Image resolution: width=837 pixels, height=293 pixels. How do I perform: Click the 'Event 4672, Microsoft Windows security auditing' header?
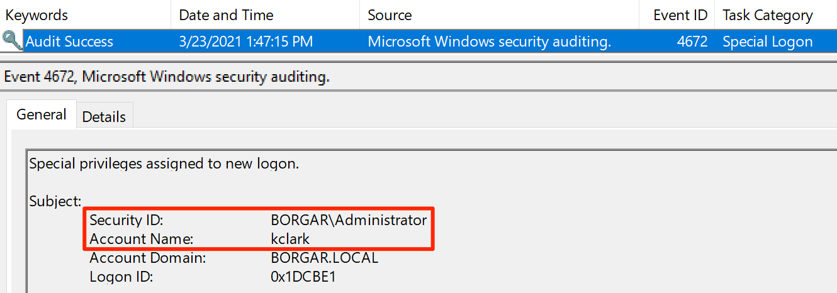[167, 77]
